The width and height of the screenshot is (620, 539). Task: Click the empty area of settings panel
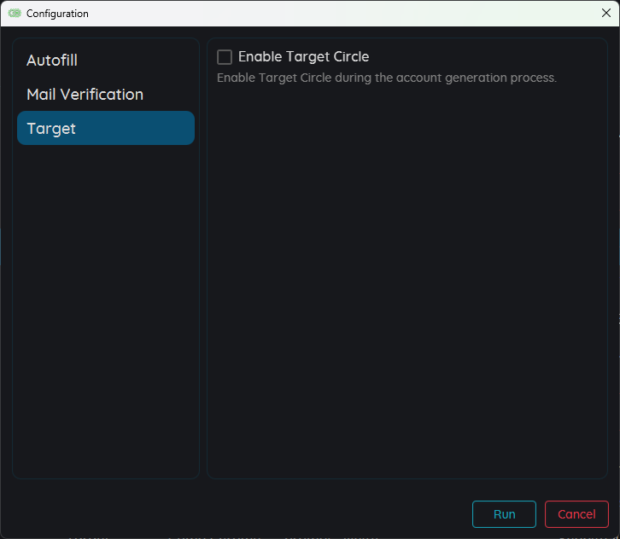pos(407,281)
